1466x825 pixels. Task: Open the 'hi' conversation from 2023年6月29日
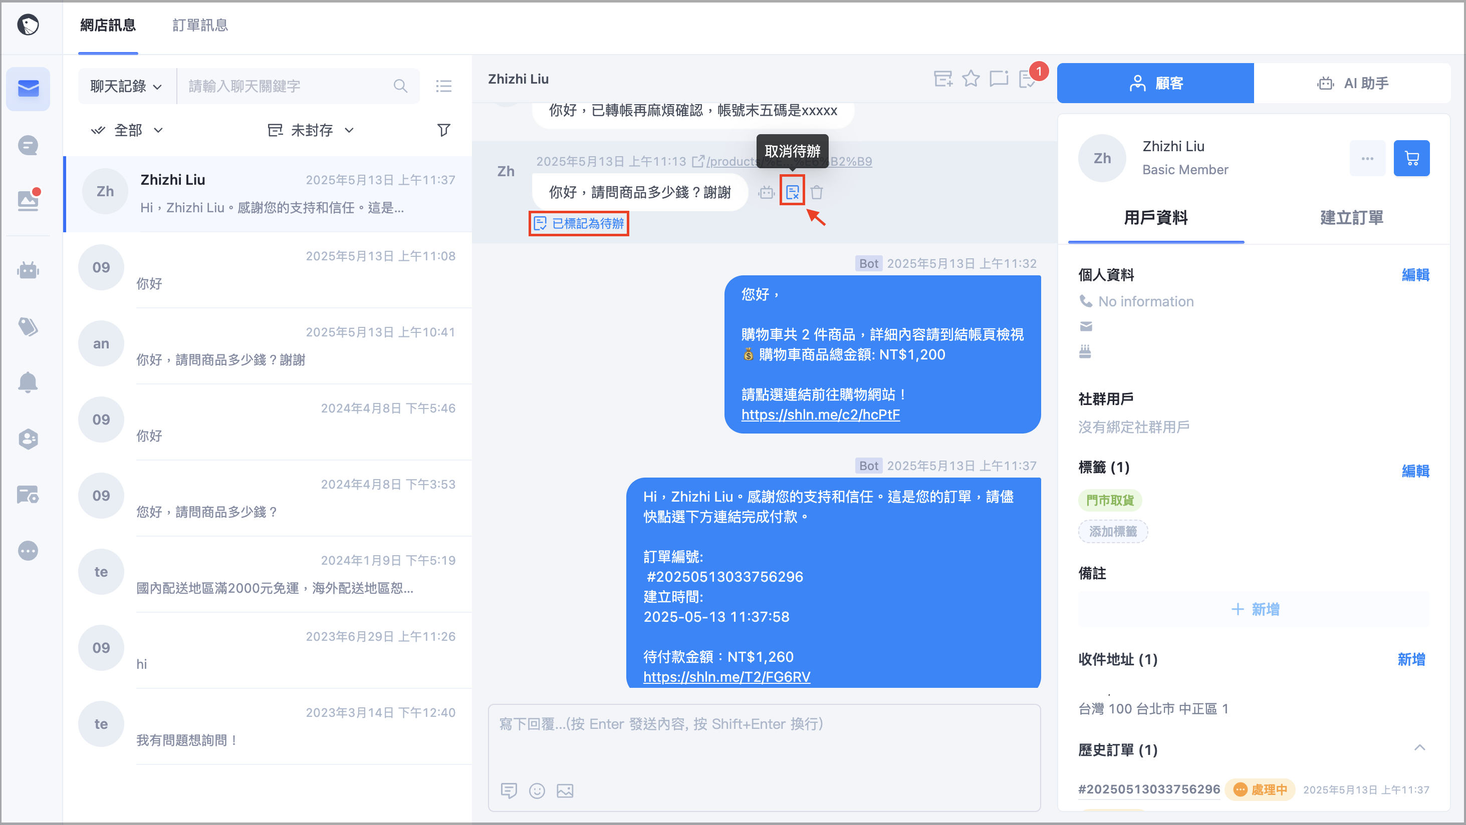tap(268, 650)
